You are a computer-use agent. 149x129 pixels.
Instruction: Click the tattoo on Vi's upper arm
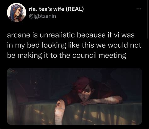[58, 103]
